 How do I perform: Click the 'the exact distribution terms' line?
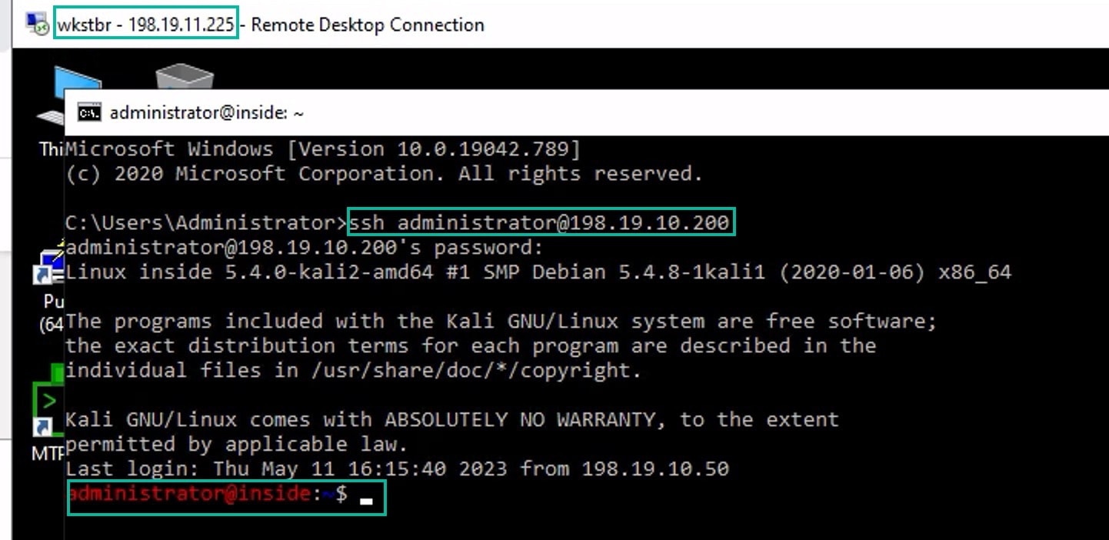pyautogui.click(x=471, y=345)
